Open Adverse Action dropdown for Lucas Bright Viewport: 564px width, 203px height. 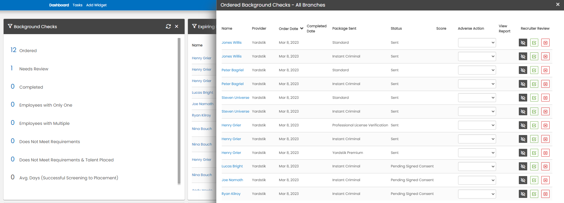tap(477, 166)
